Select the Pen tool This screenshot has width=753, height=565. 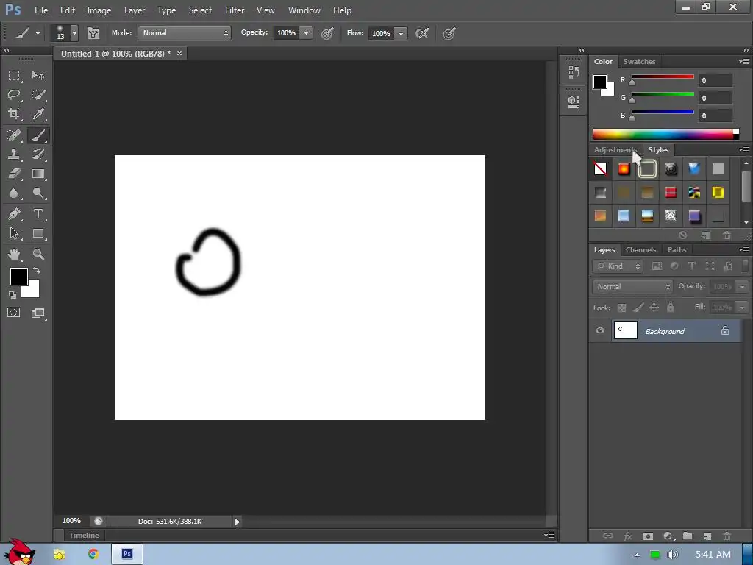[x=14, y=214]
